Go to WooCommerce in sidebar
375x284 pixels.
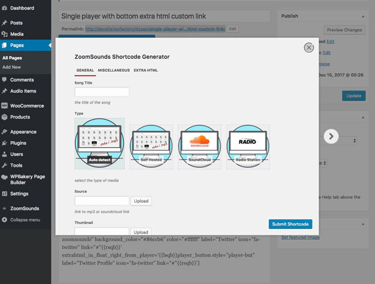(27, 105)
